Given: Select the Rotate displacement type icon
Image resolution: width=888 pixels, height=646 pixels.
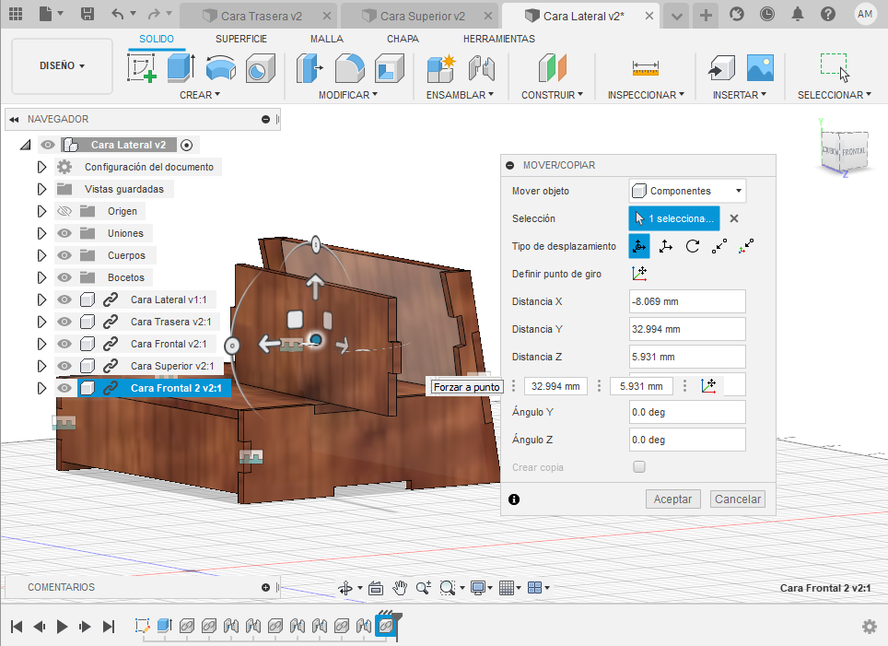Looking at the screenshot, I should pos(692,246).
